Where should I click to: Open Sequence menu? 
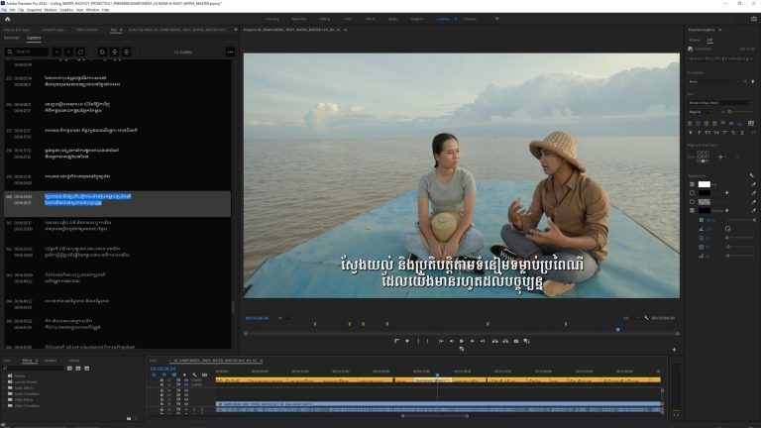pos(34,10)
